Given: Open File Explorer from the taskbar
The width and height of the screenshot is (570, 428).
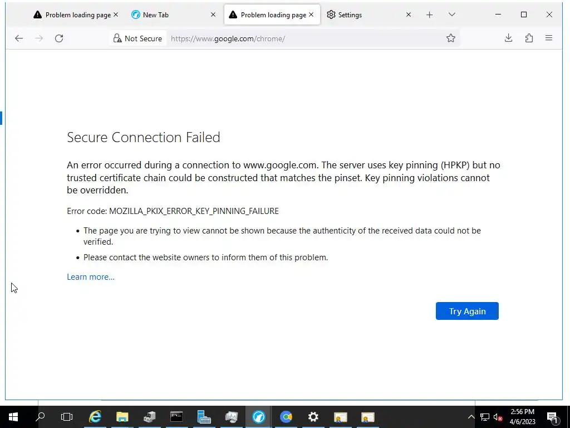Looking at the screenshot, I should tap(122, 417).
